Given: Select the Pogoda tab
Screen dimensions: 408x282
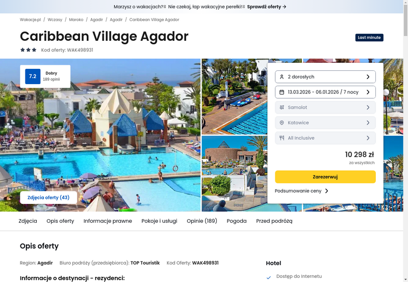Looking at the screenshot, I should pos(237,221).
